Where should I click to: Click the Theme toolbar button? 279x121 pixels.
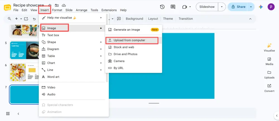point(168,19)
